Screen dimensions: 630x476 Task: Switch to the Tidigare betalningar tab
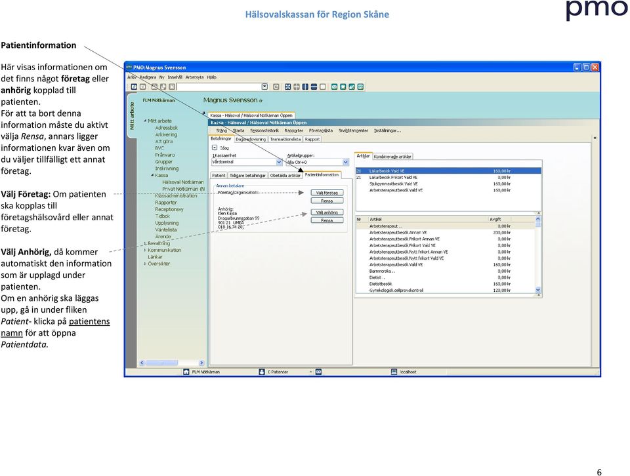(247, 176)
